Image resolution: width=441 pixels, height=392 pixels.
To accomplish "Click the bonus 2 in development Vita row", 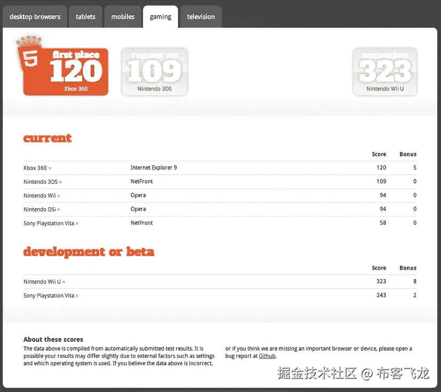I will 415,295.
